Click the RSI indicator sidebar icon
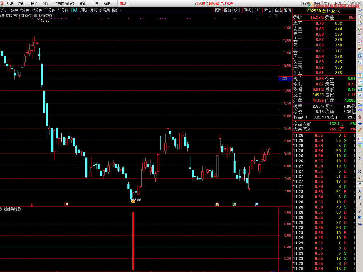This screenshot has height=272, width=363. [360, 110]
